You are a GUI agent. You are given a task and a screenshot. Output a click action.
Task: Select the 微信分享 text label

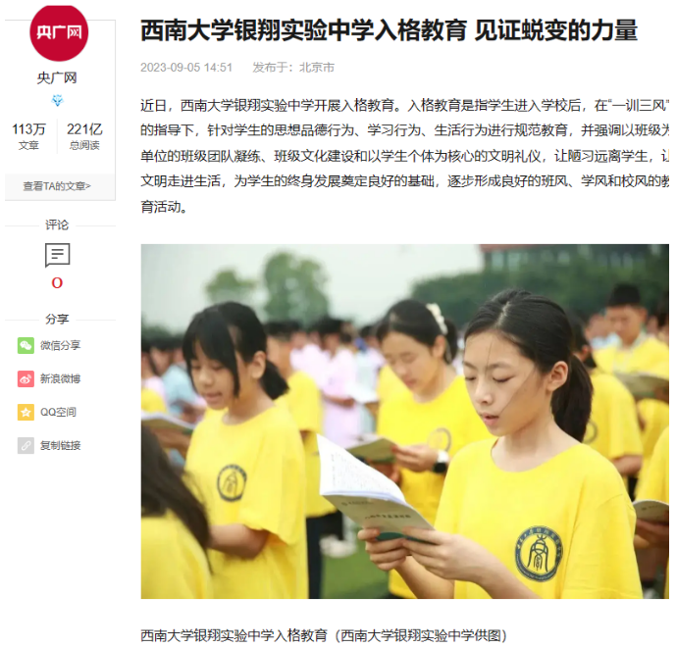(61, 345)
